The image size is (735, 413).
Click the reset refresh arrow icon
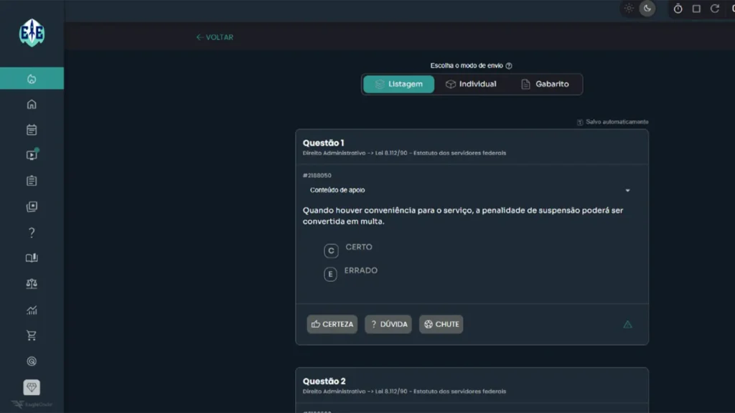[715, 9]
